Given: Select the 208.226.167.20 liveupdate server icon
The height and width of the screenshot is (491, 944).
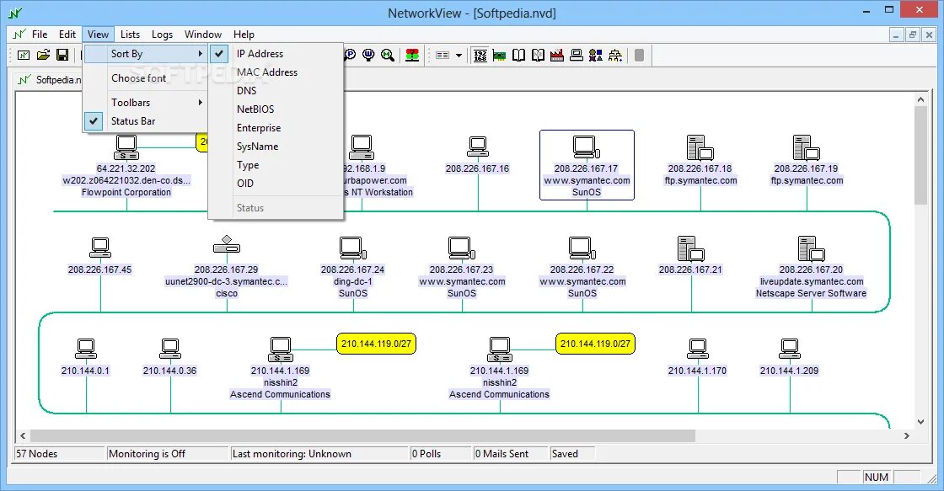Looking at the screenshot, I should point(811,248).
